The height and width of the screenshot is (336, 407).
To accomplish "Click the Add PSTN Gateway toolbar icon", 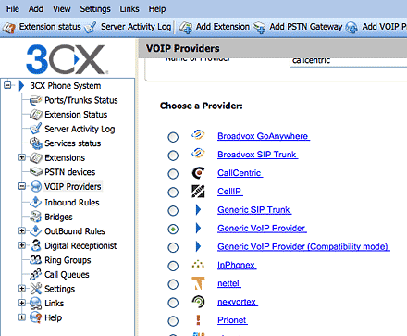I will (x=259, y=27).
